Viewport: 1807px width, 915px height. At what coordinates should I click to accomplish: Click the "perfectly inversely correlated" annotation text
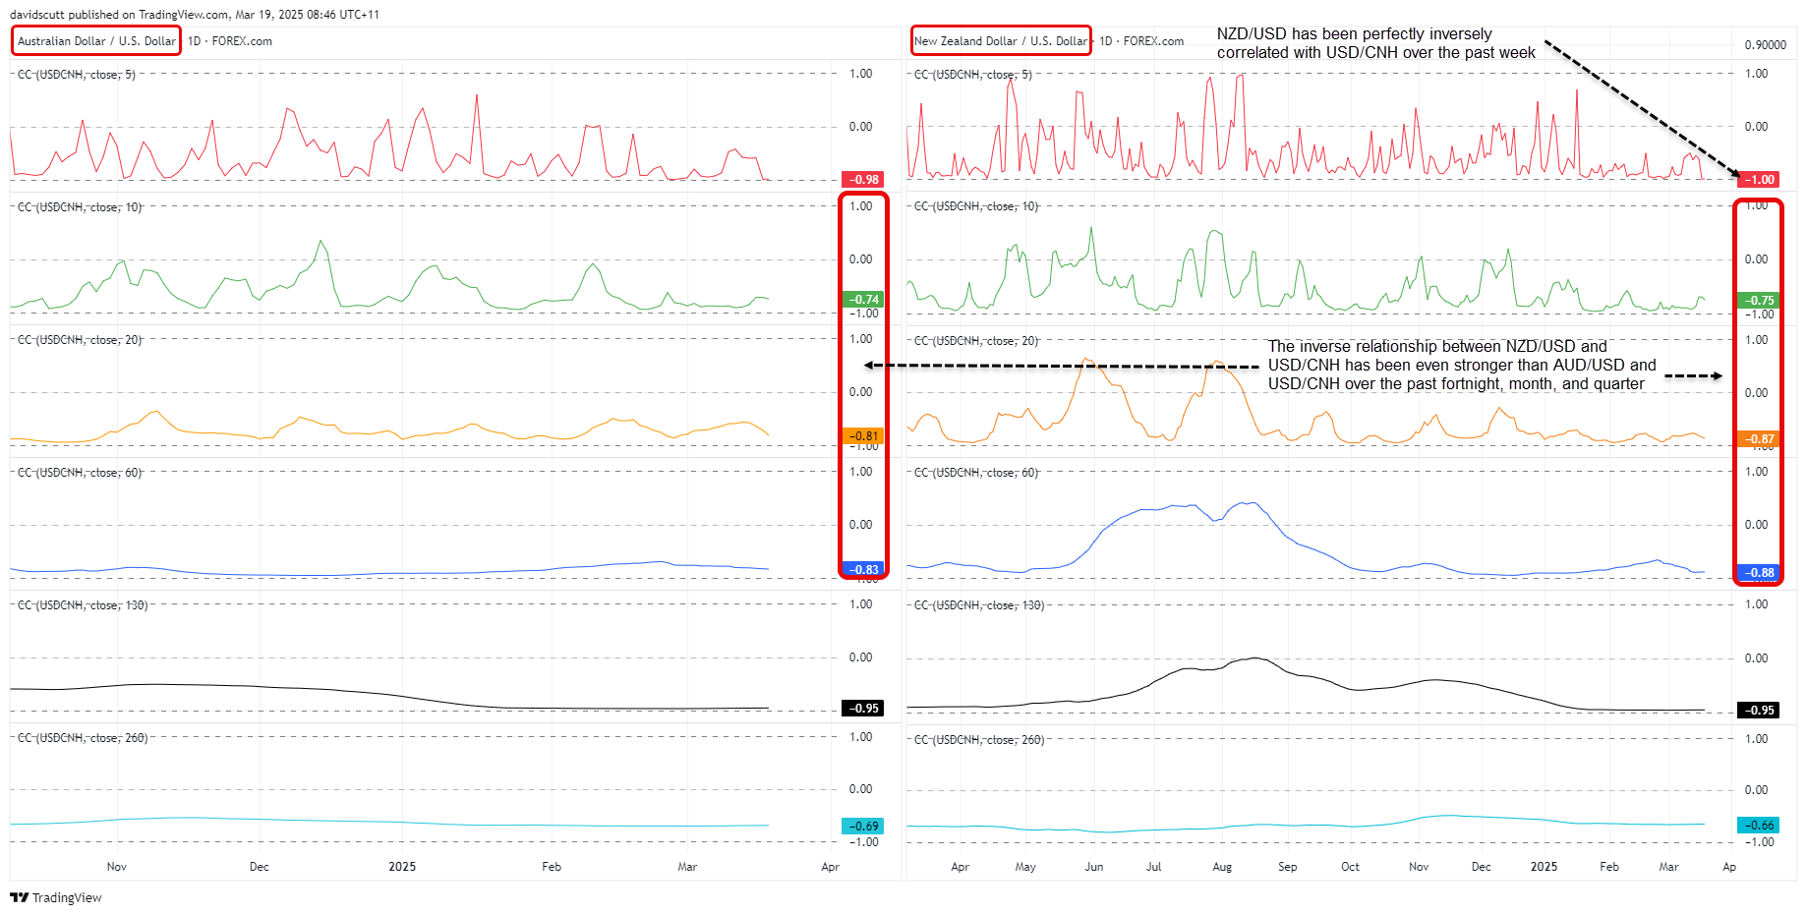tap(1375, 43)
